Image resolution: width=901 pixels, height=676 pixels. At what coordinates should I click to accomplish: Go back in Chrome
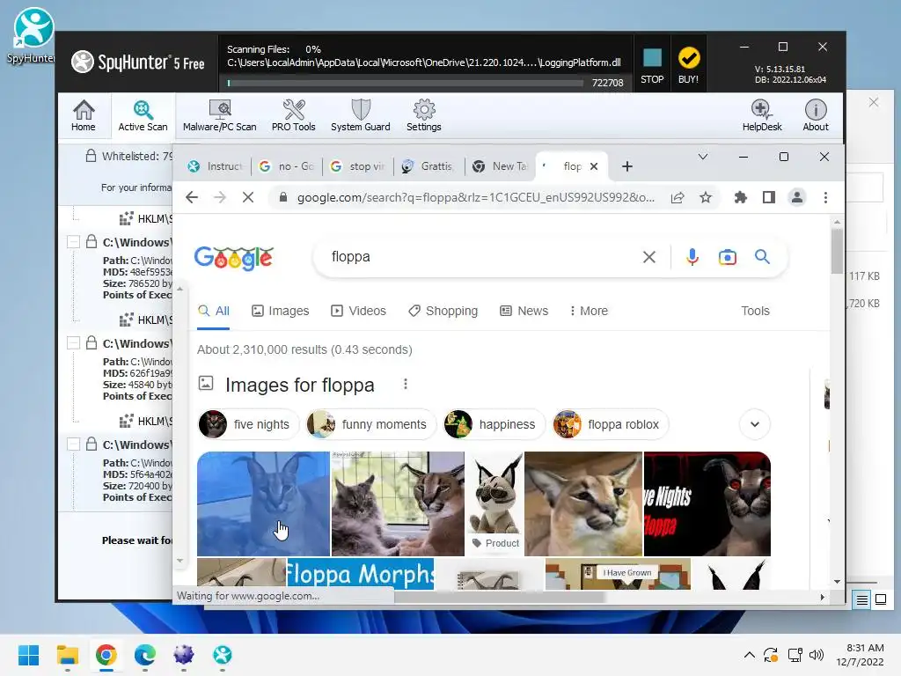pyautogui.click(x=192, y=198)
